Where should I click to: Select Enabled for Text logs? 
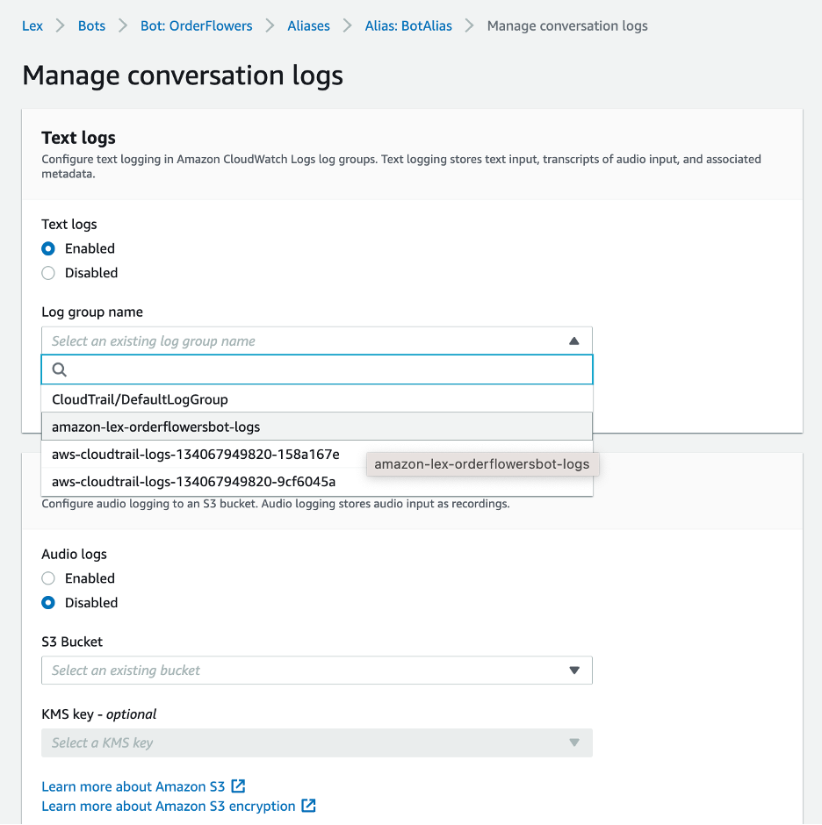point(48,248)
